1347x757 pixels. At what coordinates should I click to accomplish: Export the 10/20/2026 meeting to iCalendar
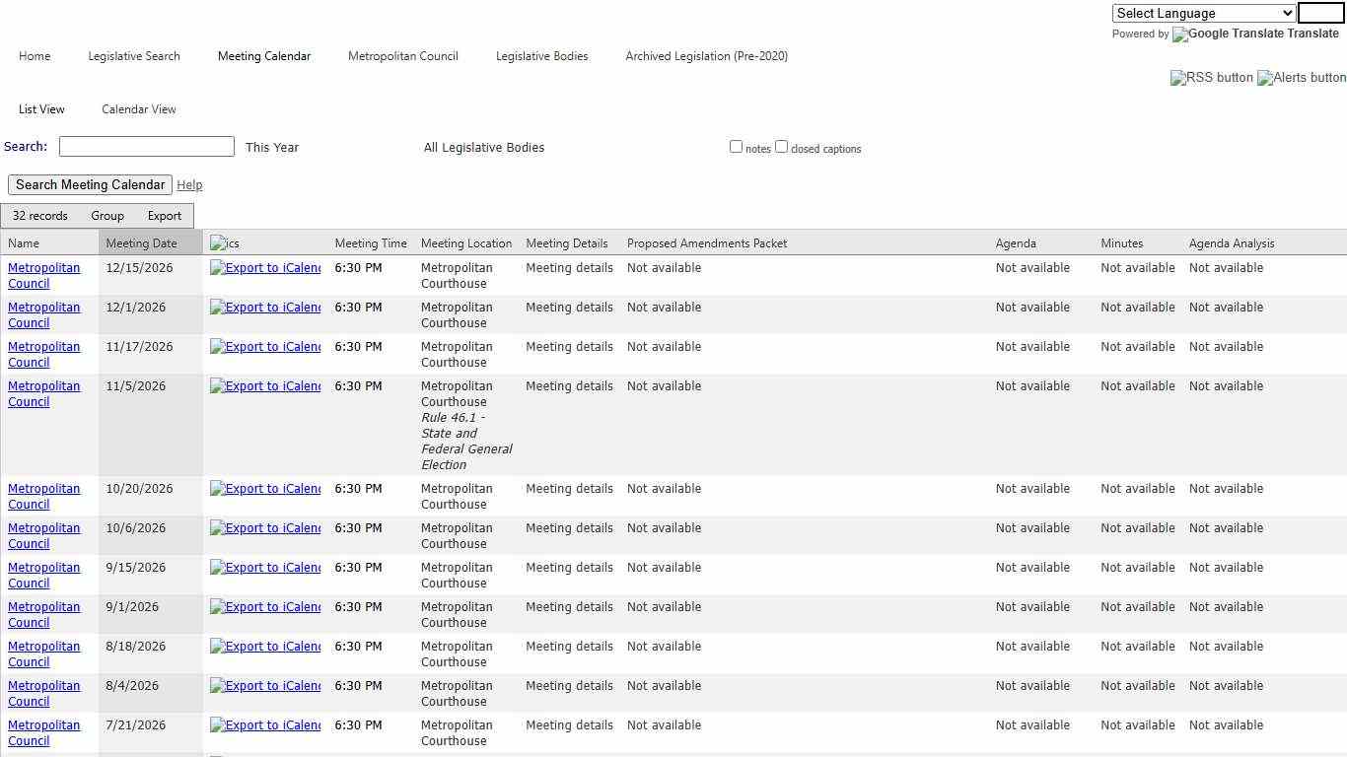pyautogui.click(x=264, y=488)
